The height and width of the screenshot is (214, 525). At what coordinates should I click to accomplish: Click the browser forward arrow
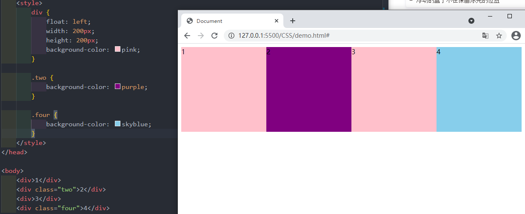point(201,36)
